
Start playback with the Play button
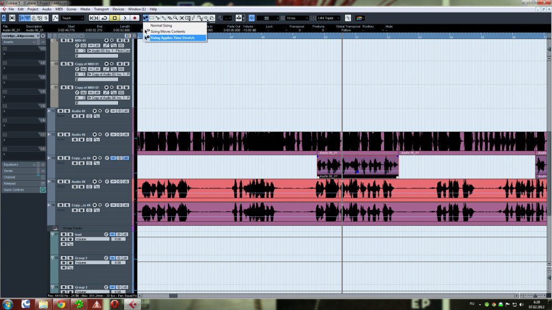[125, 18]
